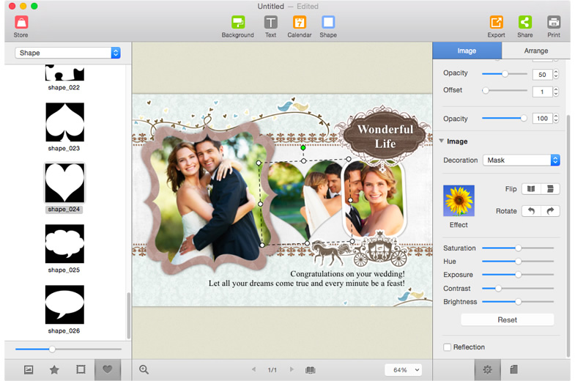The height and width of the screenshot is (381, 575).
Task: Click the Contrast slider
Action: (518, 289)
